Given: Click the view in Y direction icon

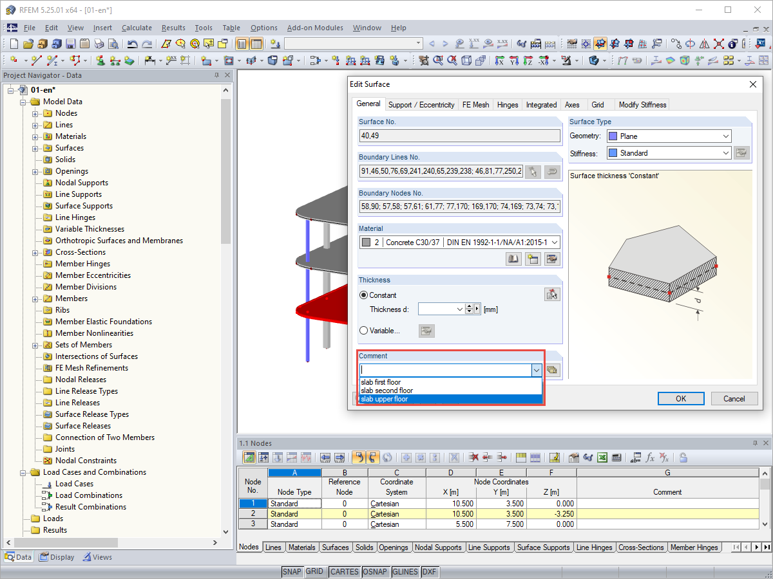Looking at the screenshot, I should click(x=513, y=60).
